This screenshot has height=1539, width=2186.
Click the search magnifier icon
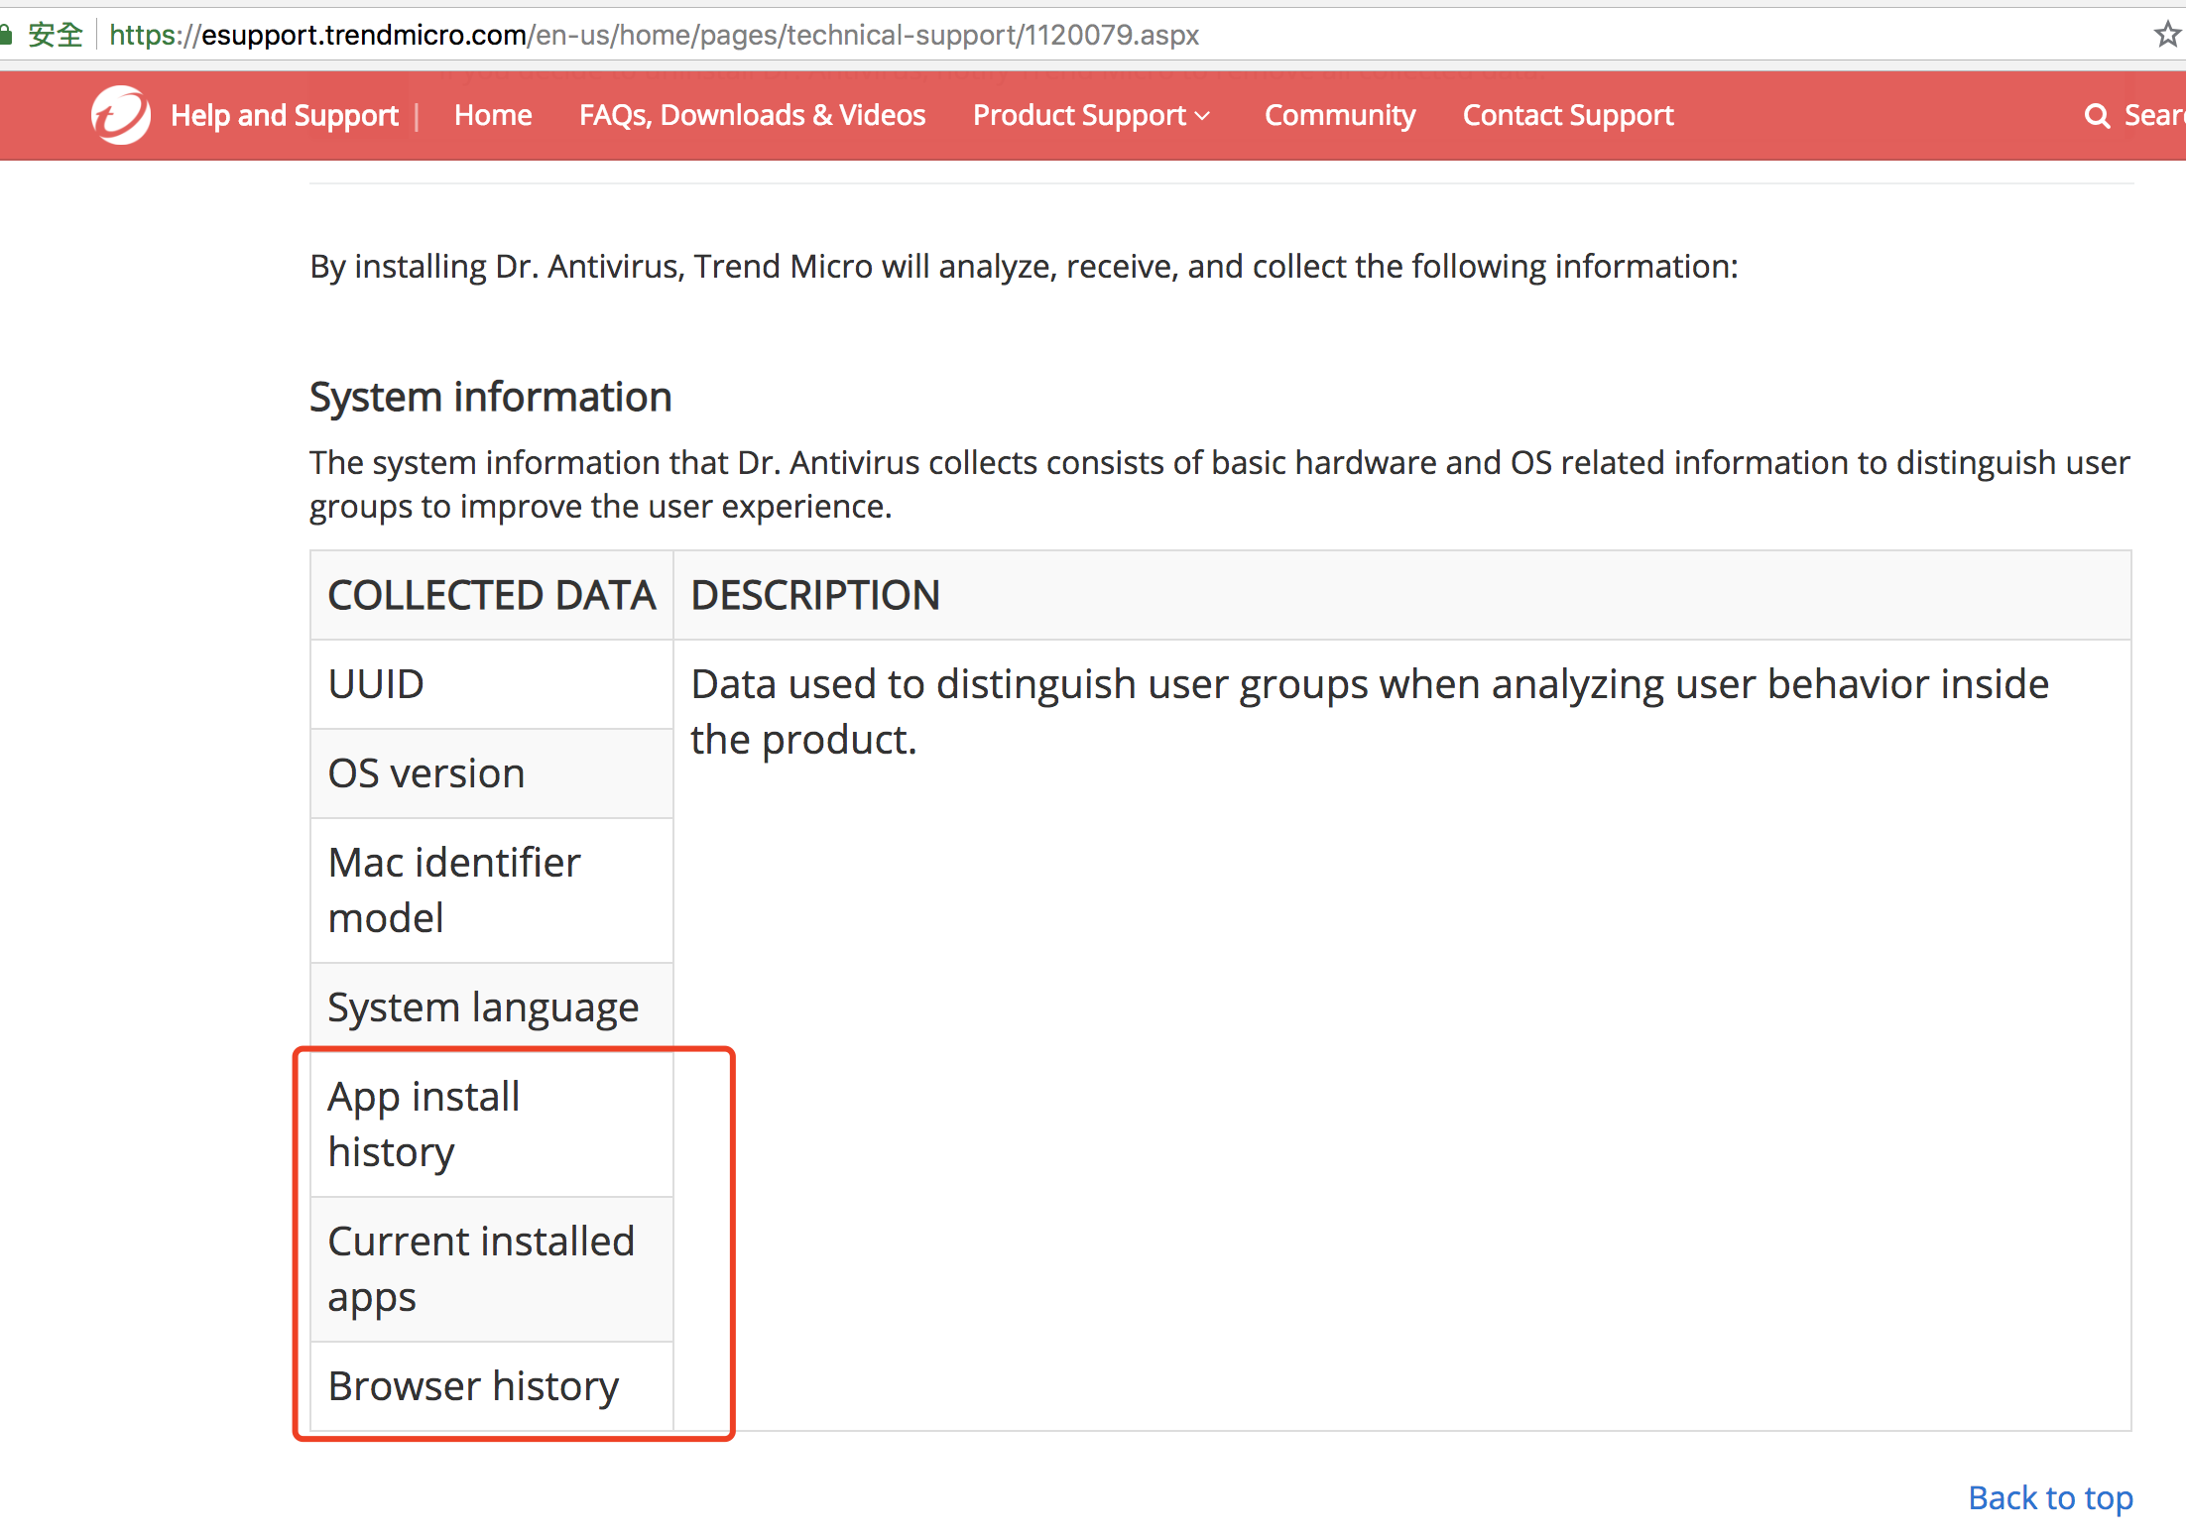tap(2097, 116)
